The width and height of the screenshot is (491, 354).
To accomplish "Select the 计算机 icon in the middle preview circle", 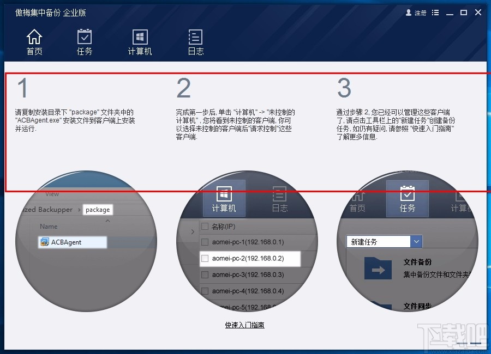I will [x=224, y=198].
